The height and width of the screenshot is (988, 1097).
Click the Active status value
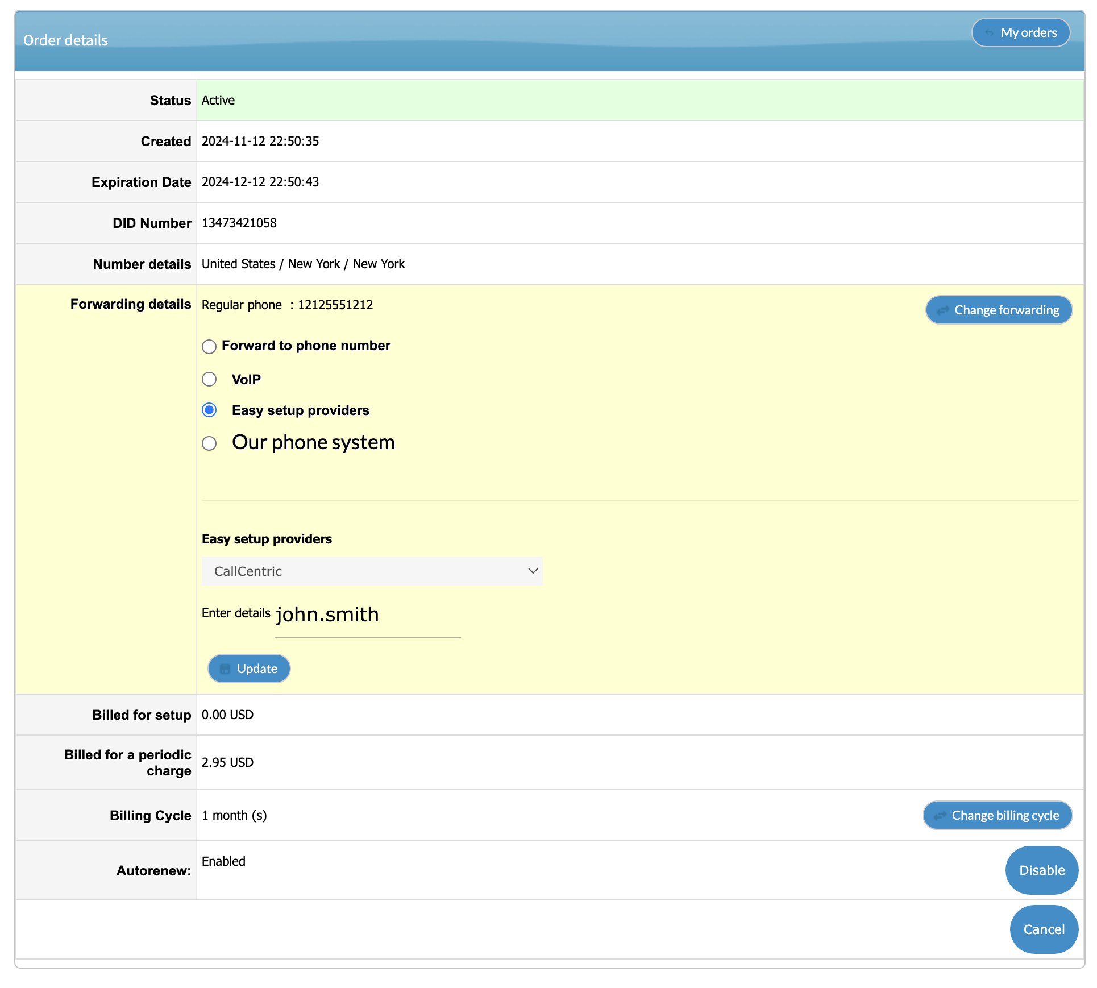218,100
